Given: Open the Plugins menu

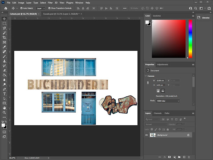Looking at the screenshot, I should coord(70,3).
